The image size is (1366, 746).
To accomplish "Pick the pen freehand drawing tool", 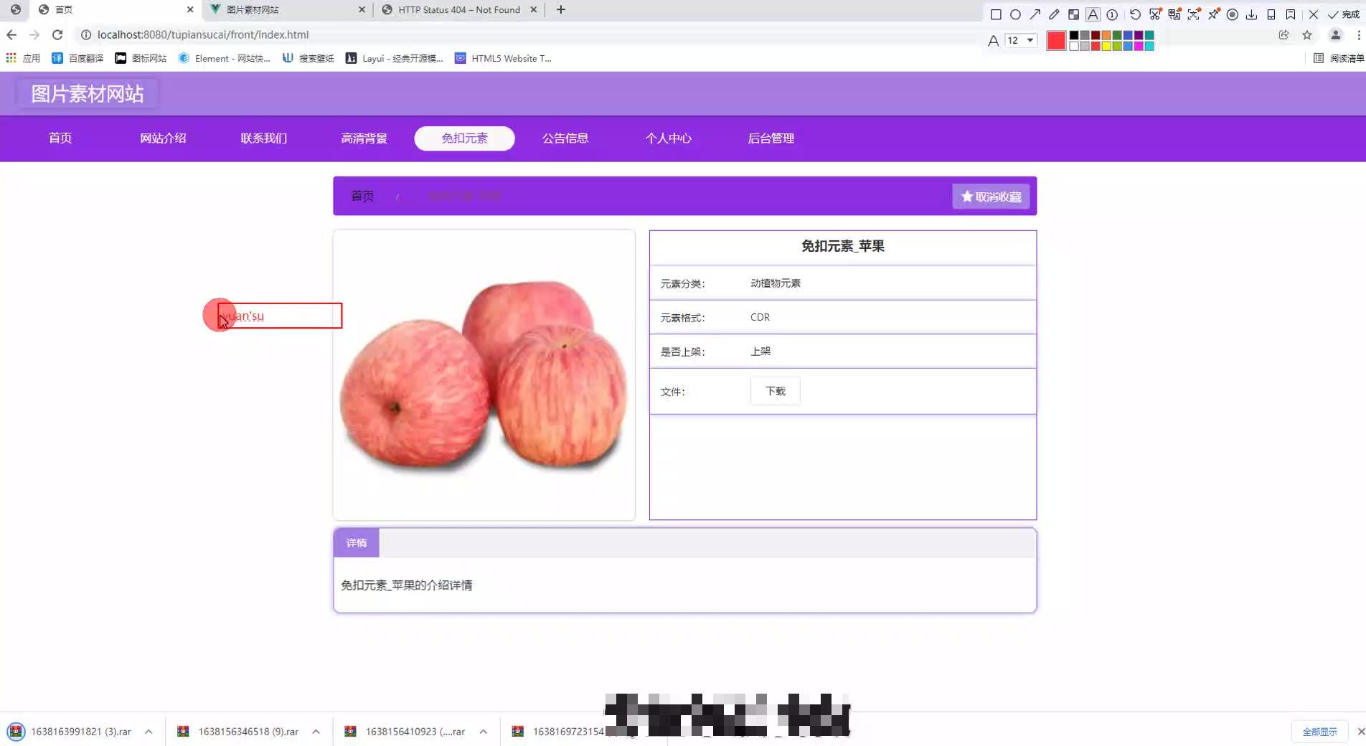I will click(x=1054, y=14).
